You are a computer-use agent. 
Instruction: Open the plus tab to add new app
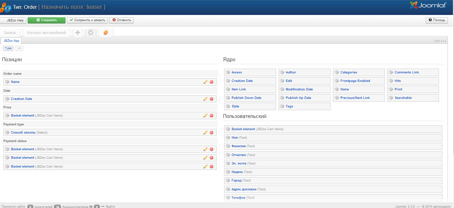(78, 33)
